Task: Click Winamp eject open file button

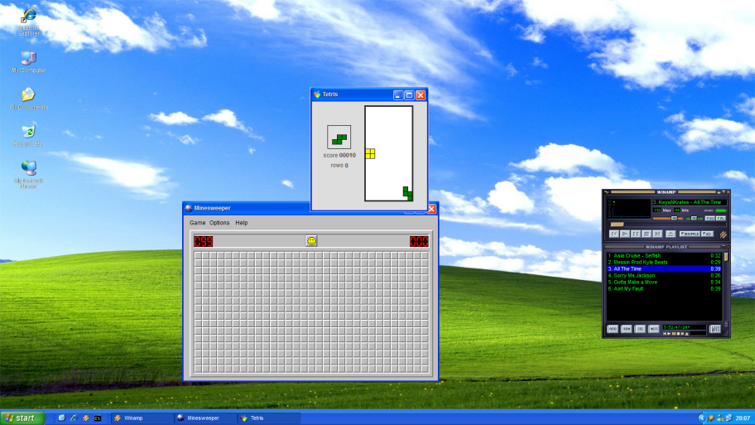Action: click(671, 234)
